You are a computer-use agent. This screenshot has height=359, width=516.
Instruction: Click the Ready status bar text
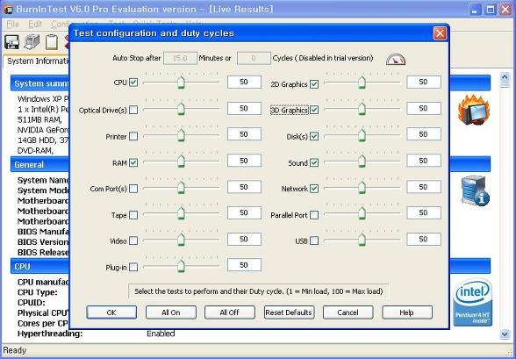click(14, 350)
